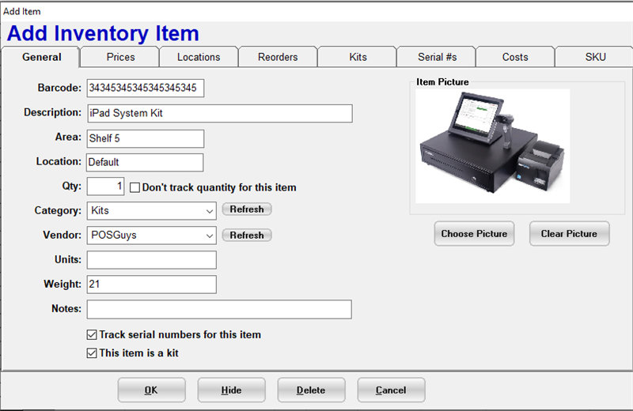Confirm with the OK button
The height and width of the screenshot is (411, 633).
pyautogui.click(x=151, y=390)
